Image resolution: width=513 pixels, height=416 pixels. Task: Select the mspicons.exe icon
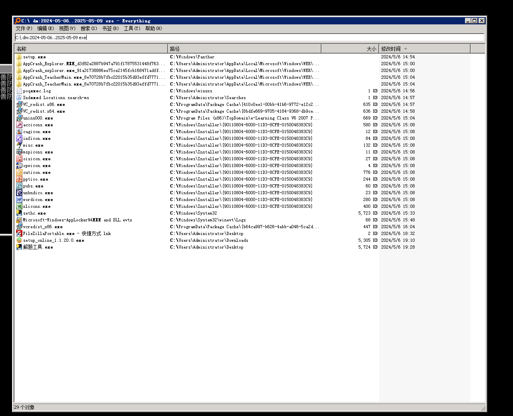click(19, 152)
